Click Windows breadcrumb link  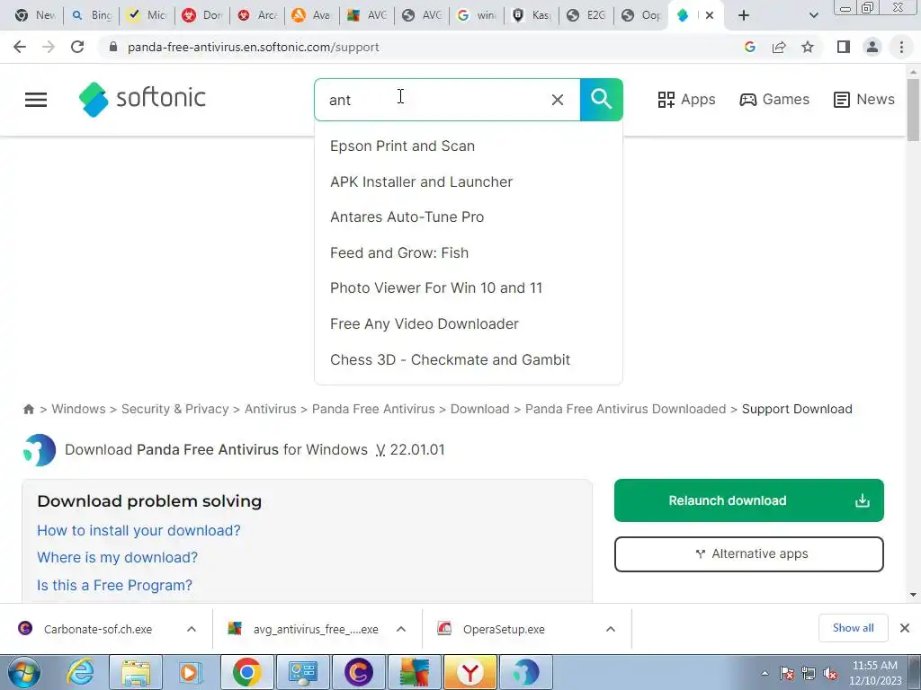click(79, 409)
